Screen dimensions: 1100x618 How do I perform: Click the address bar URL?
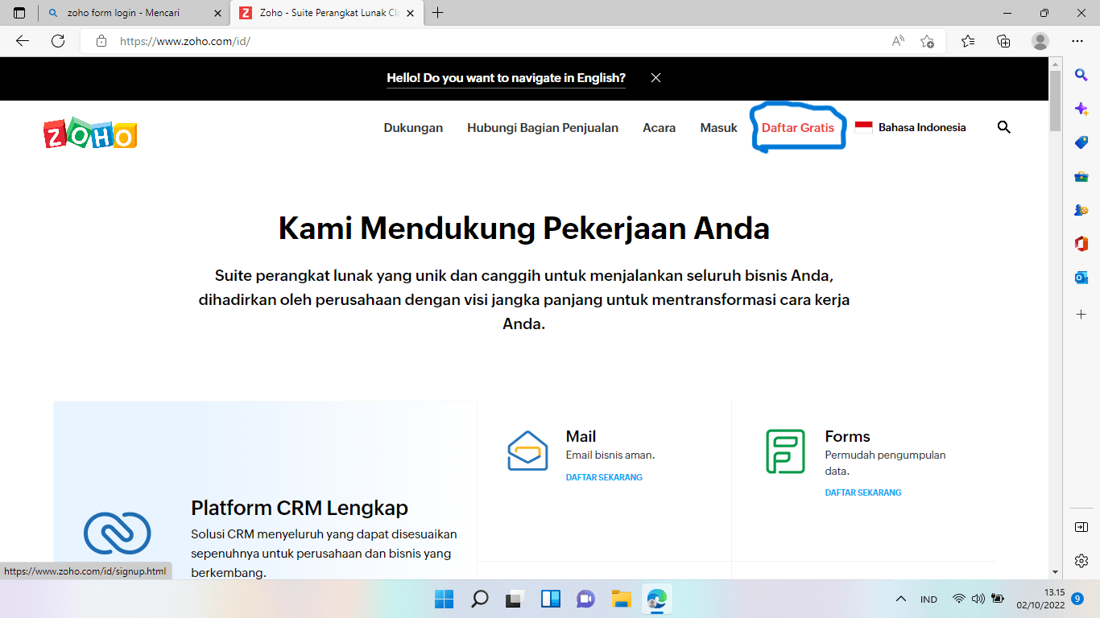coord(185,41)
